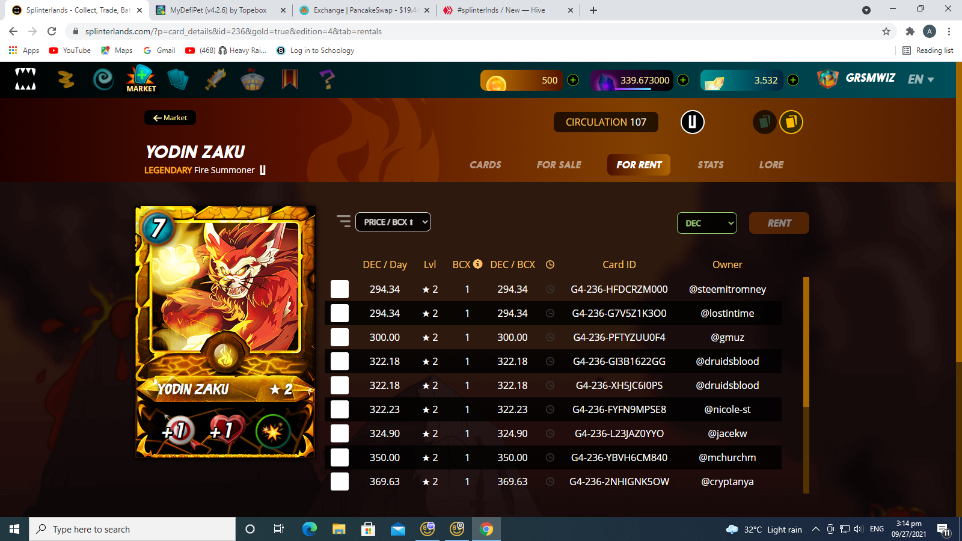The width and height of the screenshot is (962, 541).
Task: Check the box for G4-236-XH5JC6I0PS rental
Action: click(340, 385)
